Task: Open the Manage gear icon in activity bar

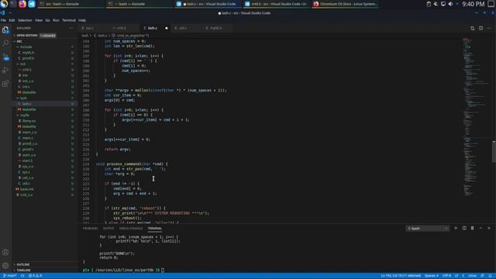Action: tap(5, 265)
